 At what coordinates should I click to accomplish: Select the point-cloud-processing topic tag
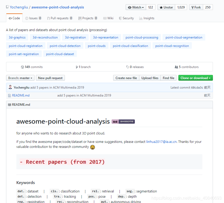pyautogui.click(x=142, y=37)
